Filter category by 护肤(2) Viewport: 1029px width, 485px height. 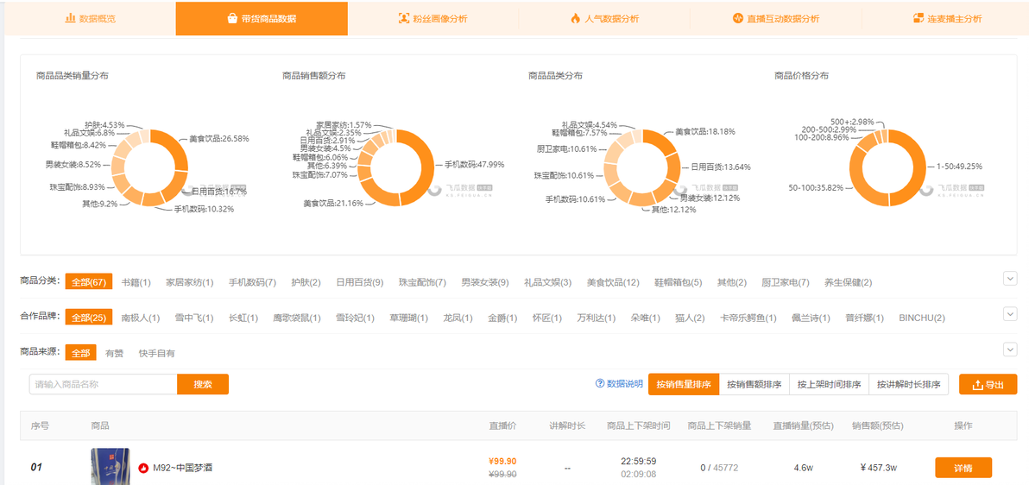point(306,282)
